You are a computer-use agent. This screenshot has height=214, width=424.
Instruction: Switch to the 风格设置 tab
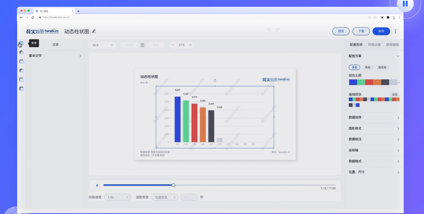pos(374,45)
